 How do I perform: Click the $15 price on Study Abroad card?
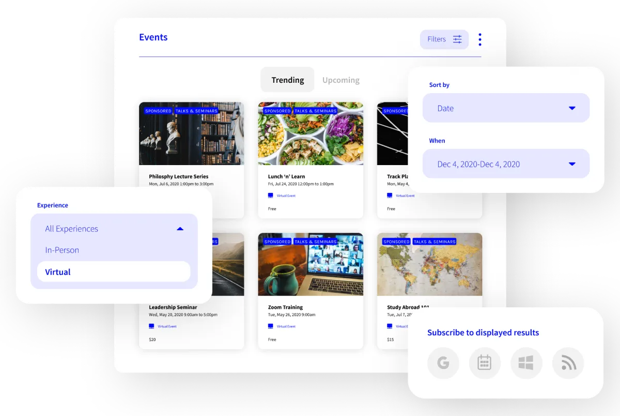391,339
